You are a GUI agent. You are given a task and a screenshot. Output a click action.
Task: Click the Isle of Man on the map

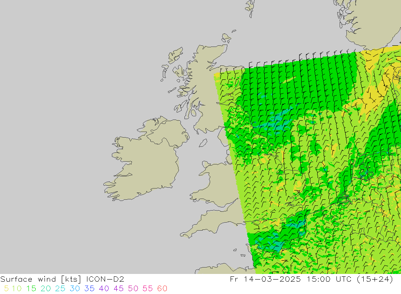pyautogui.click(x=203, y=143)
